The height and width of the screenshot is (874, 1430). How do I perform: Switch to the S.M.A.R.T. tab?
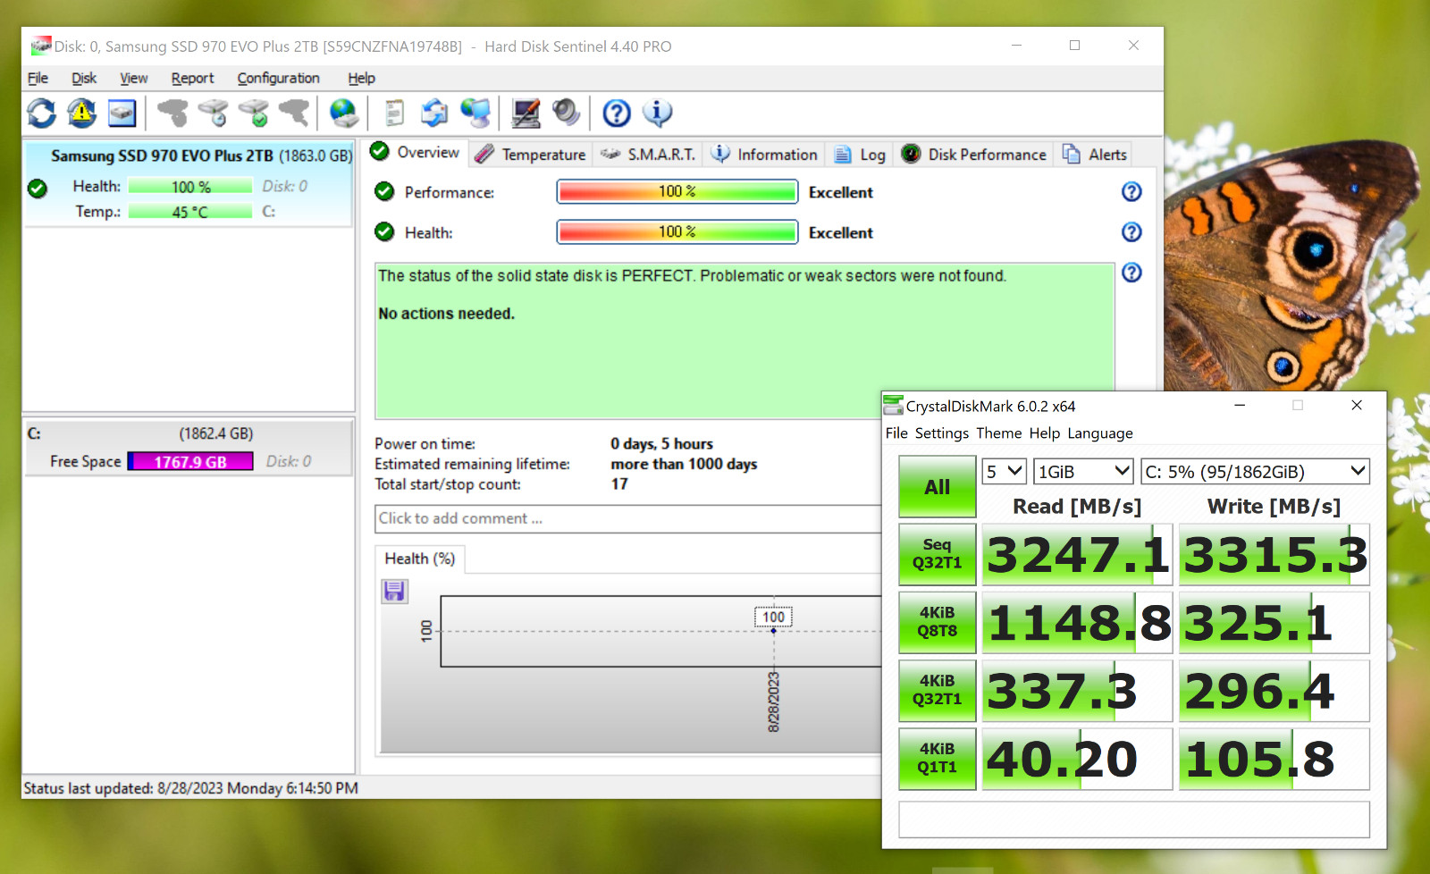pyautogui.click(x=648, y=155)
